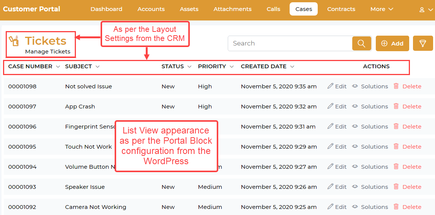
Task: Open the More menu dropdown
Action: [381, 9]
